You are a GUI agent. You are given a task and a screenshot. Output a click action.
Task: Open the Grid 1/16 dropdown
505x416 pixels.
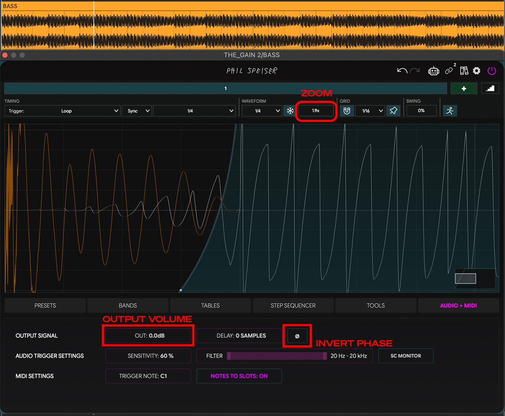369,111
